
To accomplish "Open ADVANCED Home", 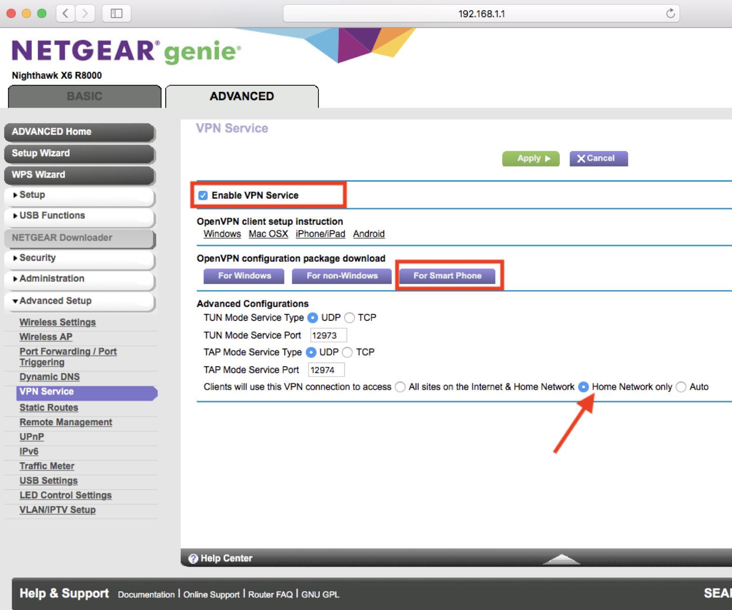I will pyautogui.click(x=79, y=132).
